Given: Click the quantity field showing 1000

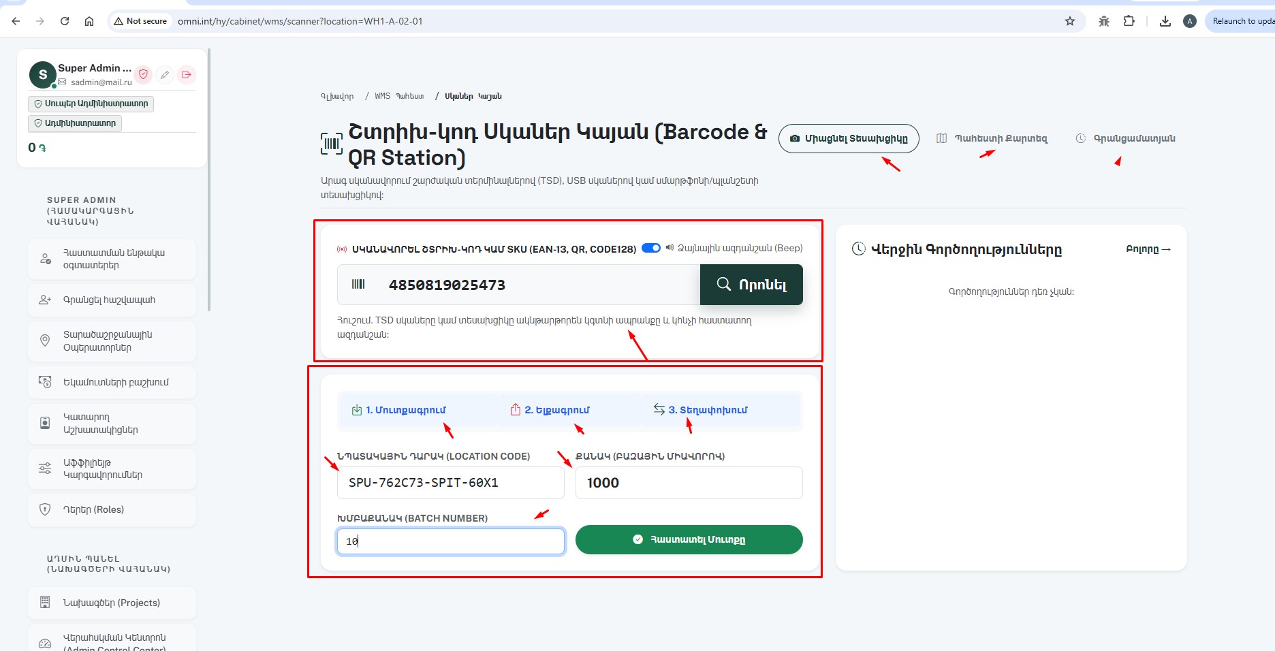Looking at the screenshot, I should coord(689,483).
